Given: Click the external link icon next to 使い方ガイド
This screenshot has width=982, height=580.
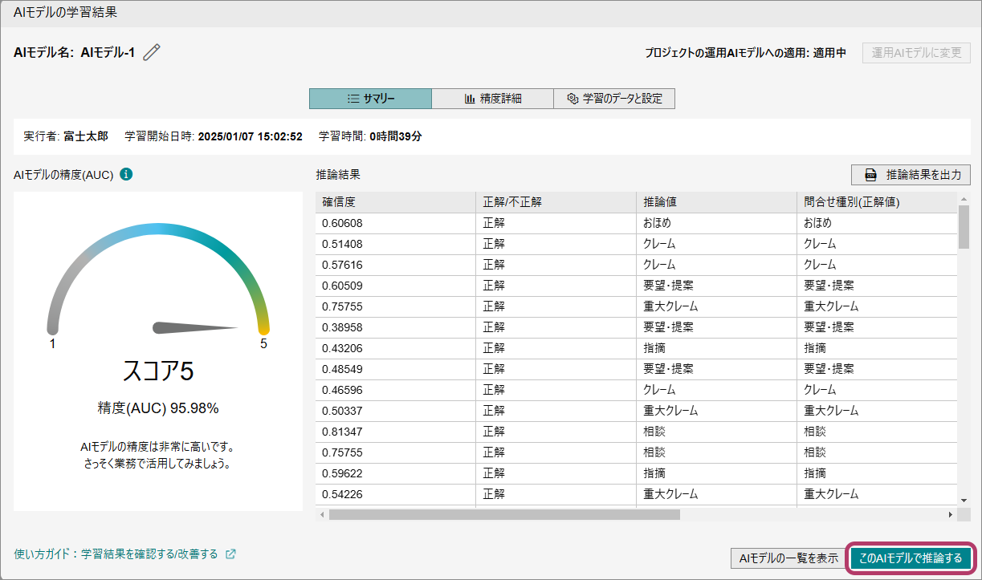Looking at the screenshot, I should (230, 554).
